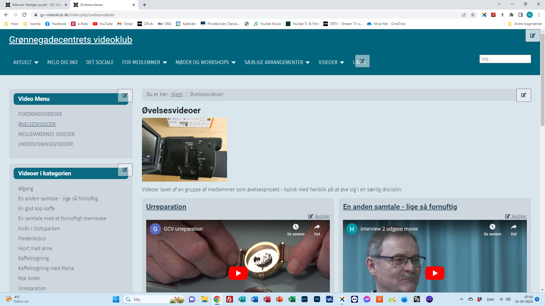
Task: Click the top-right page edit icon
Action: [x=533, y=35]
